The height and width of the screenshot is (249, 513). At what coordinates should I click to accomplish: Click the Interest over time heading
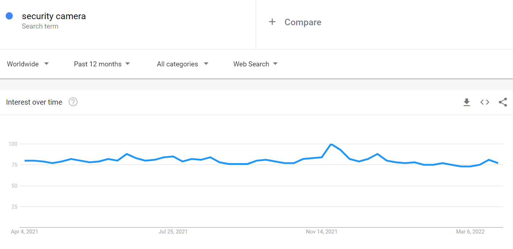point(34,102)
